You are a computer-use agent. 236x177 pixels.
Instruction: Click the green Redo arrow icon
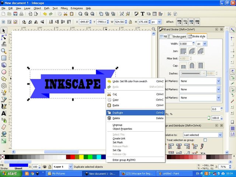(x=51, y=14)
